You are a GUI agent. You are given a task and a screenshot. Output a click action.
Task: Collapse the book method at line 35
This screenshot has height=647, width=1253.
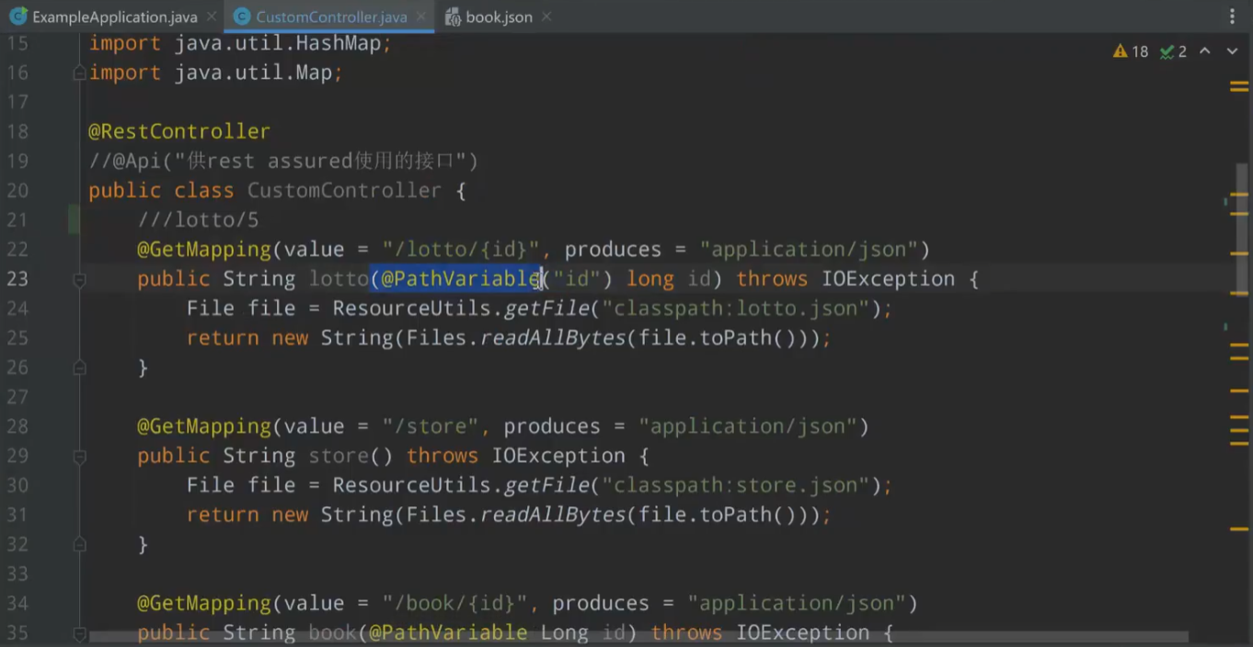tap(79, 633)
